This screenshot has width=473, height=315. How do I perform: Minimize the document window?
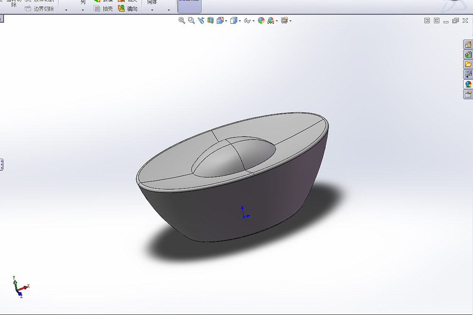[x=446, y=21]
